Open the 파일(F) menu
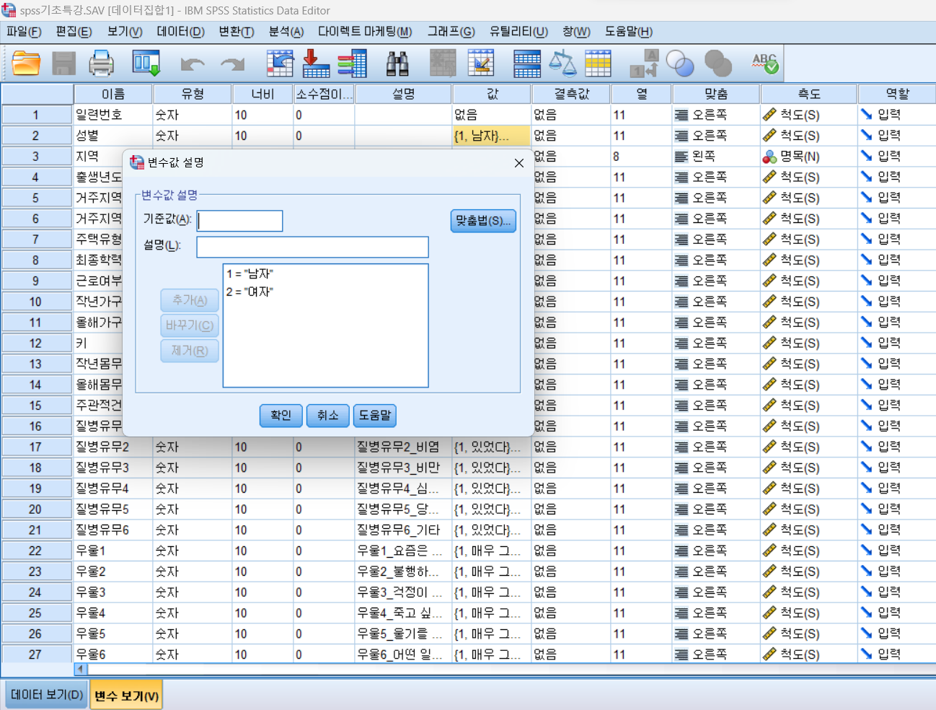 [24, 32]
